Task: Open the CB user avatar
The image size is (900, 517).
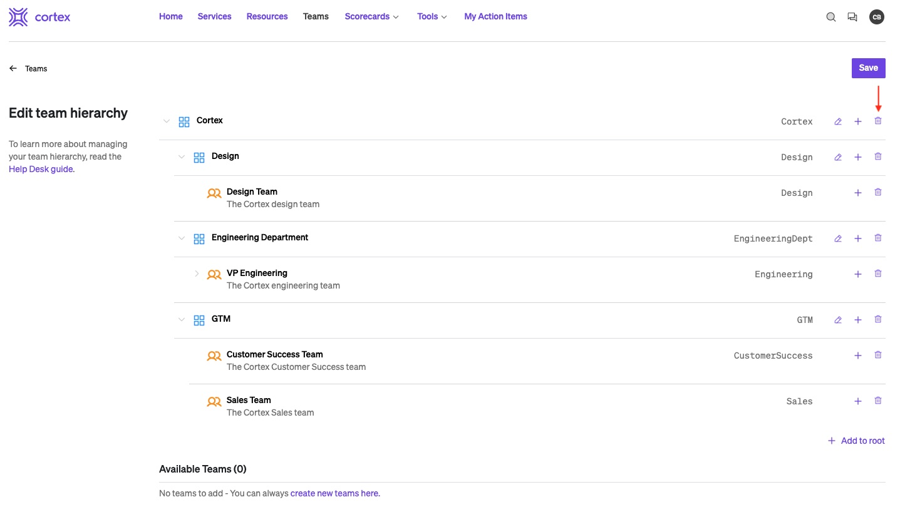Action: [x=877, y=17]
